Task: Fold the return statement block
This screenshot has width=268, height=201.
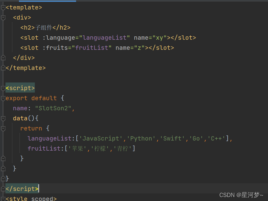Action: tap(3, 128)
